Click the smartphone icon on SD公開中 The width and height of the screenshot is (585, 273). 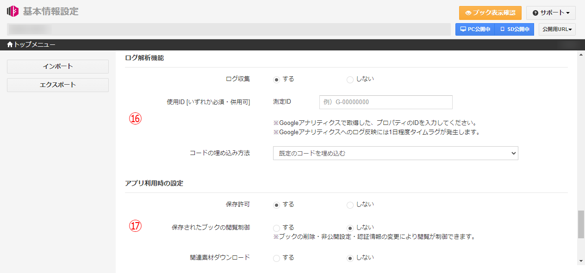503,29
